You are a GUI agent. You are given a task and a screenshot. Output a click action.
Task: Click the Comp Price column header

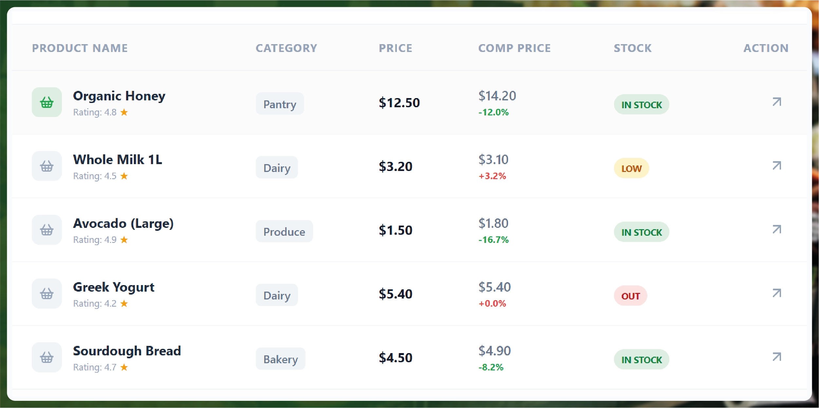pyautogui.click(x=514, y=48)
